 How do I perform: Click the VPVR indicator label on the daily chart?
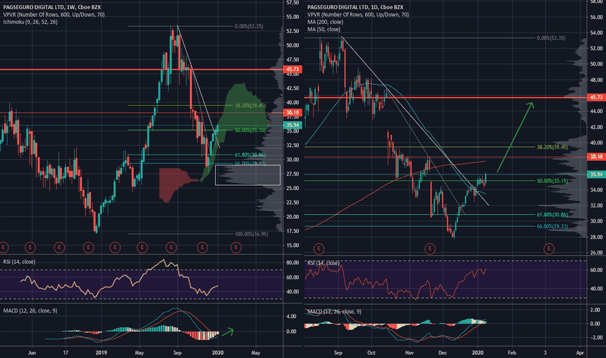pos(358,14)
